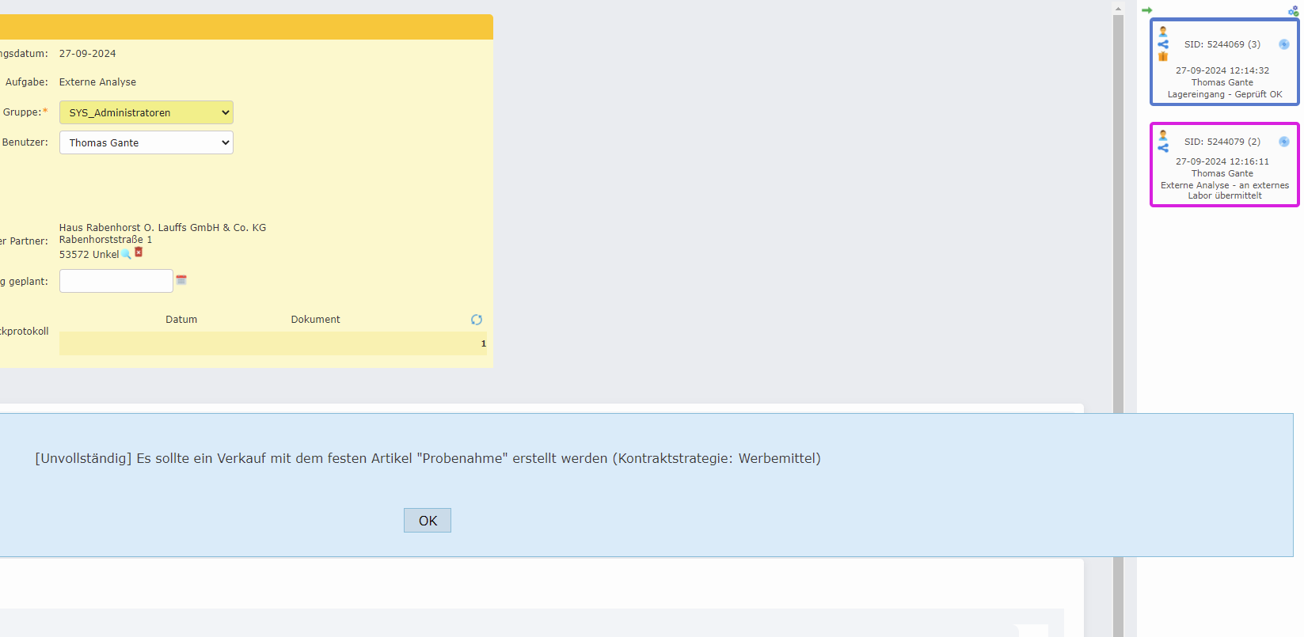Click the address line Rabenhorststraße 1
The image size is (1304, 637).
click(105, 240)
